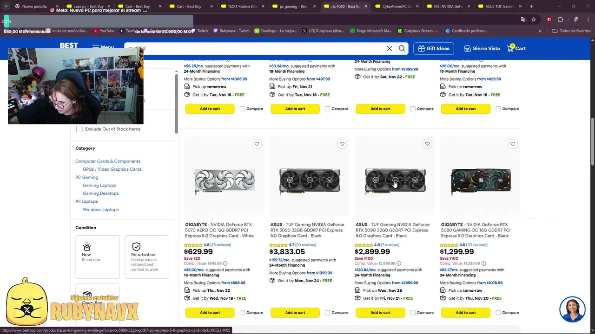Image resolution: width=595 pixels, height=334 pixels.
Task: Select the New condition filter
Action: point(98,257)
